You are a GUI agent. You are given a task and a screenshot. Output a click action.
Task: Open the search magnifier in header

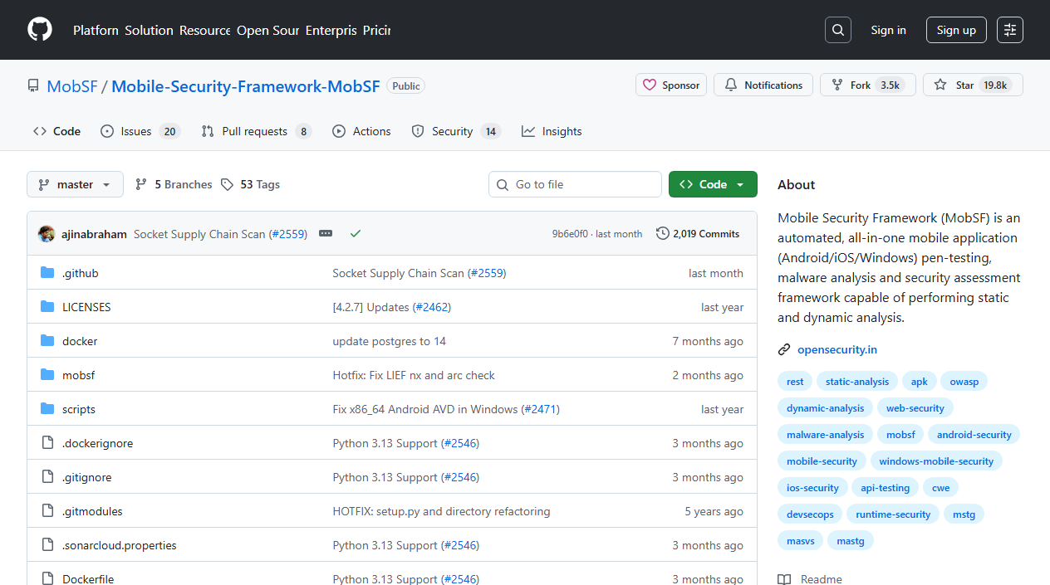pyautogui.click(x=838, y=30)
